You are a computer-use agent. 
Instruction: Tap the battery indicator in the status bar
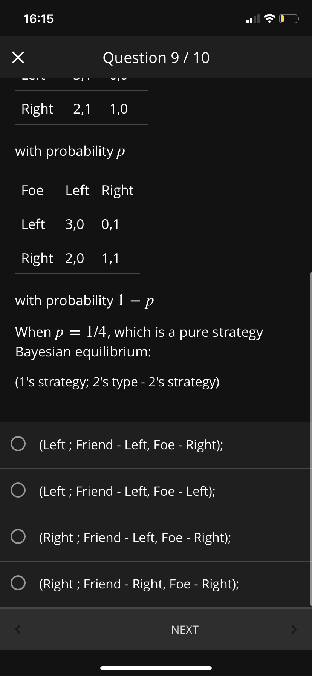[288, 18]
